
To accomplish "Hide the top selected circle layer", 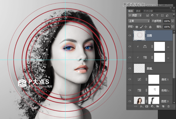I will [130, 35].
